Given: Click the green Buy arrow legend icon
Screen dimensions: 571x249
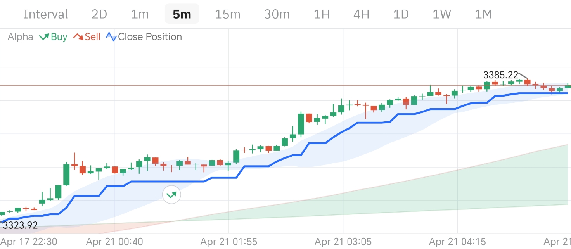Looking at the screenshot, I should tap(44, 37).
